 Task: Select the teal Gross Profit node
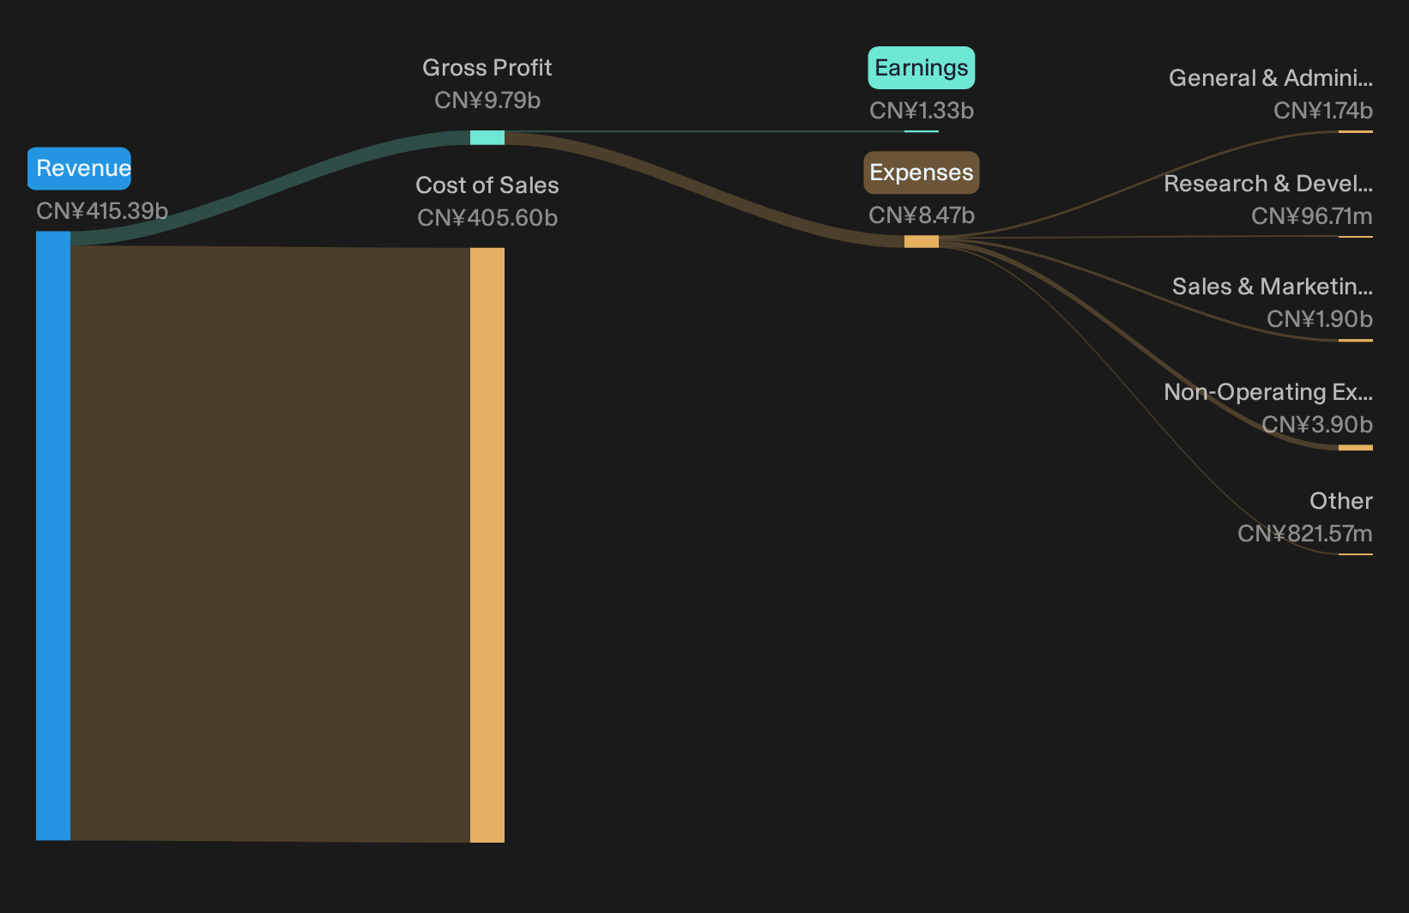(x=487, y=137)
